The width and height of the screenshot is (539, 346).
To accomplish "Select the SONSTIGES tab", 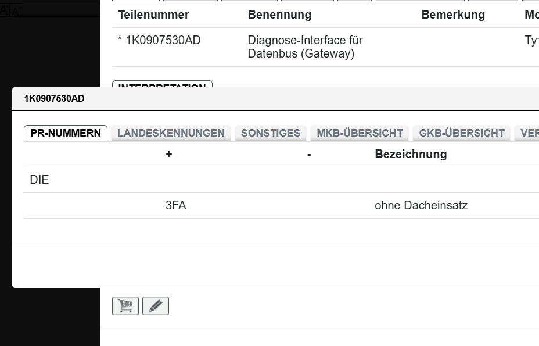I will (271, 133).
